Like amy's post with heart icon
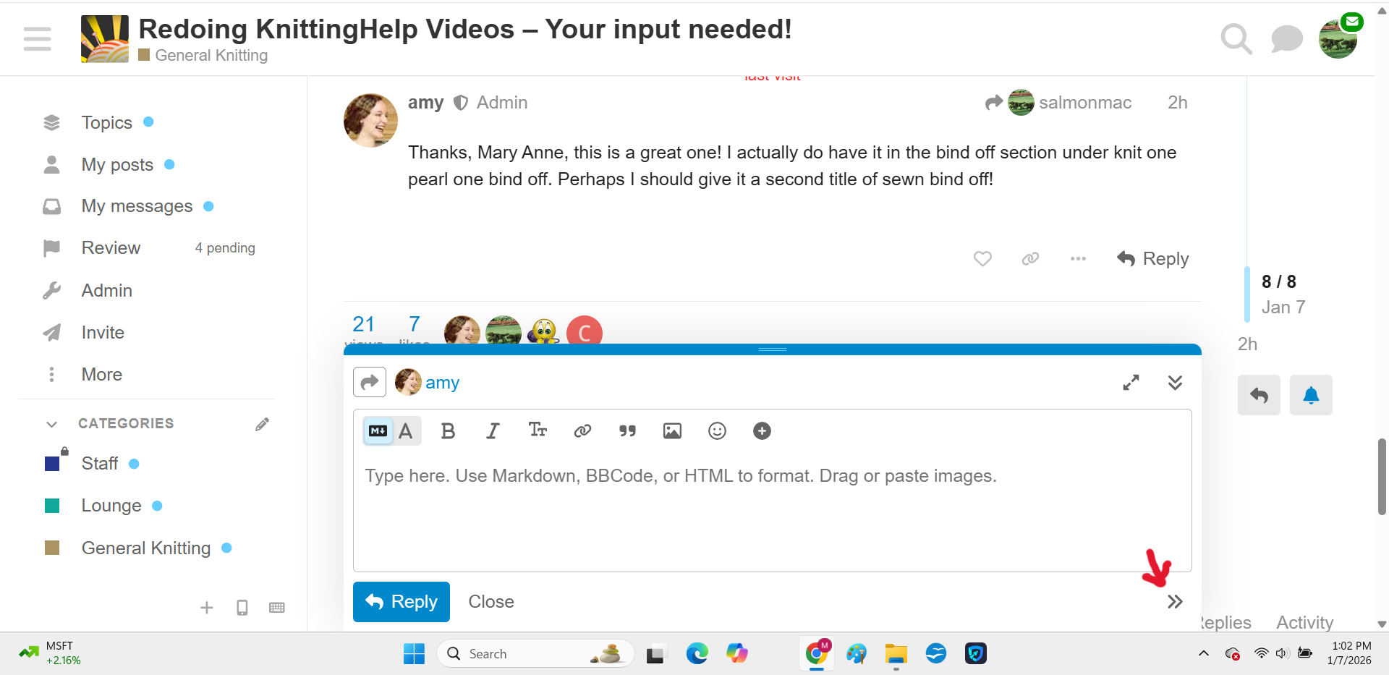 tap(982, 259)
